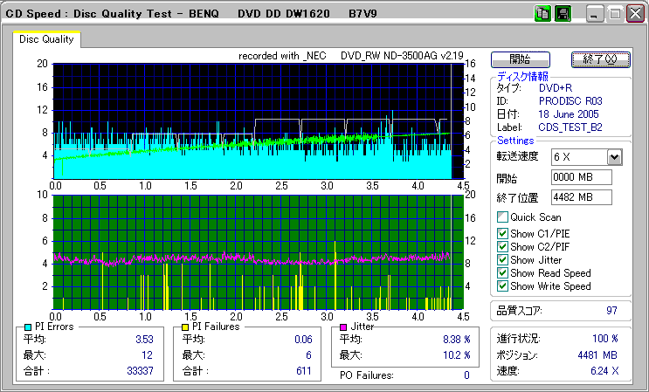Viewport: 649px width, 392px height.
Task: Uncheck Show C1/PIE option
Action: pos(502,233)
